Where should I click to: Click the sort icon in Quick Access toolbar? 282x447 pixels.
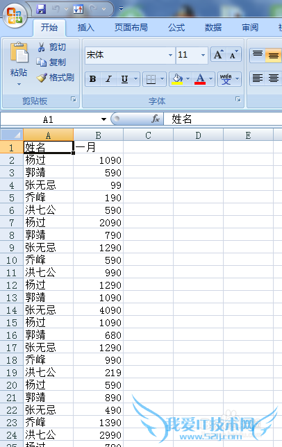78,9
